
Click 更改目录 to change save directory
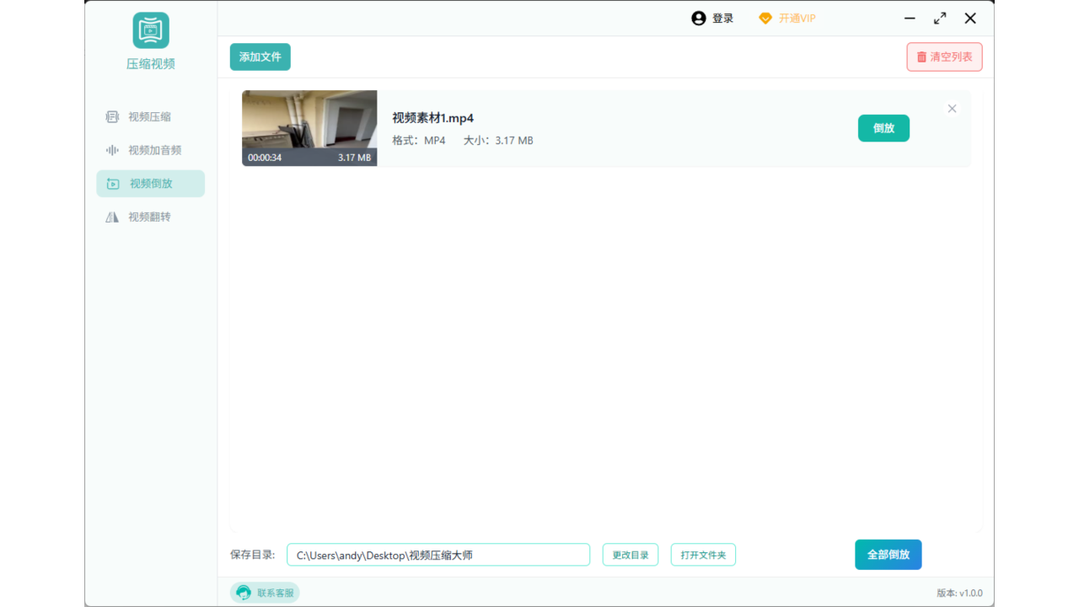tap(630, 554)
